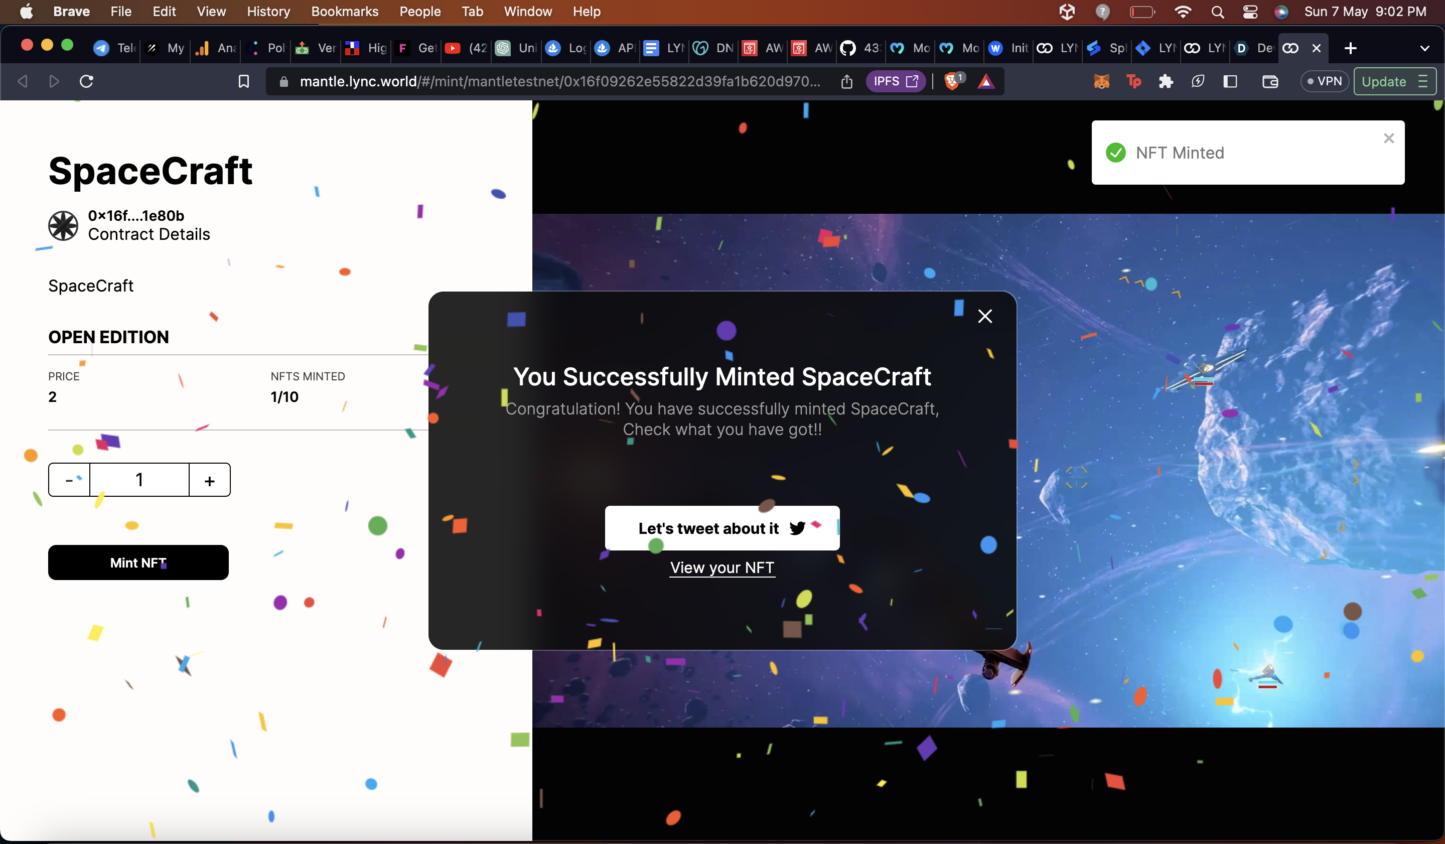Open the Brave Wallet icon
Image resolution: width=1445 pixels, height=844 pixels.
[x=1269, y=81]
